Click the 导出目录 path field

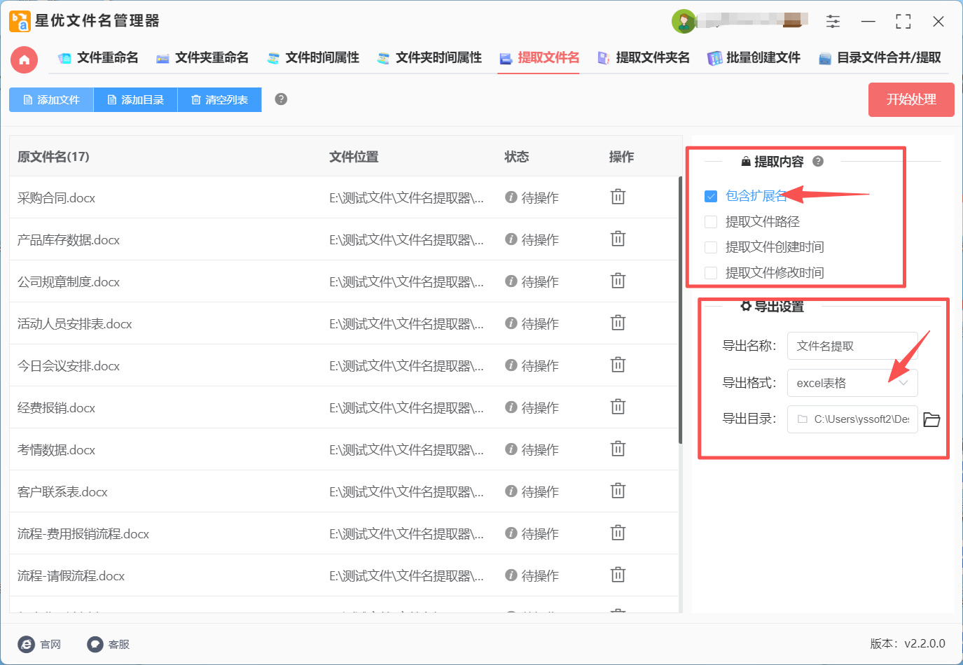click(x=852, y=419)
